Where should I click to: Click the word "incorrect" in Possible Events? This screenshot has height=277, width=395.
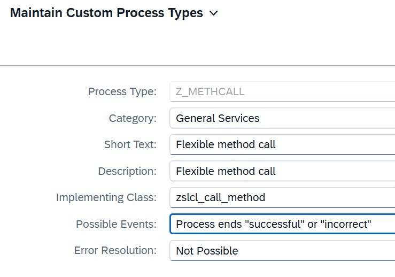click(x=345, y=224)
